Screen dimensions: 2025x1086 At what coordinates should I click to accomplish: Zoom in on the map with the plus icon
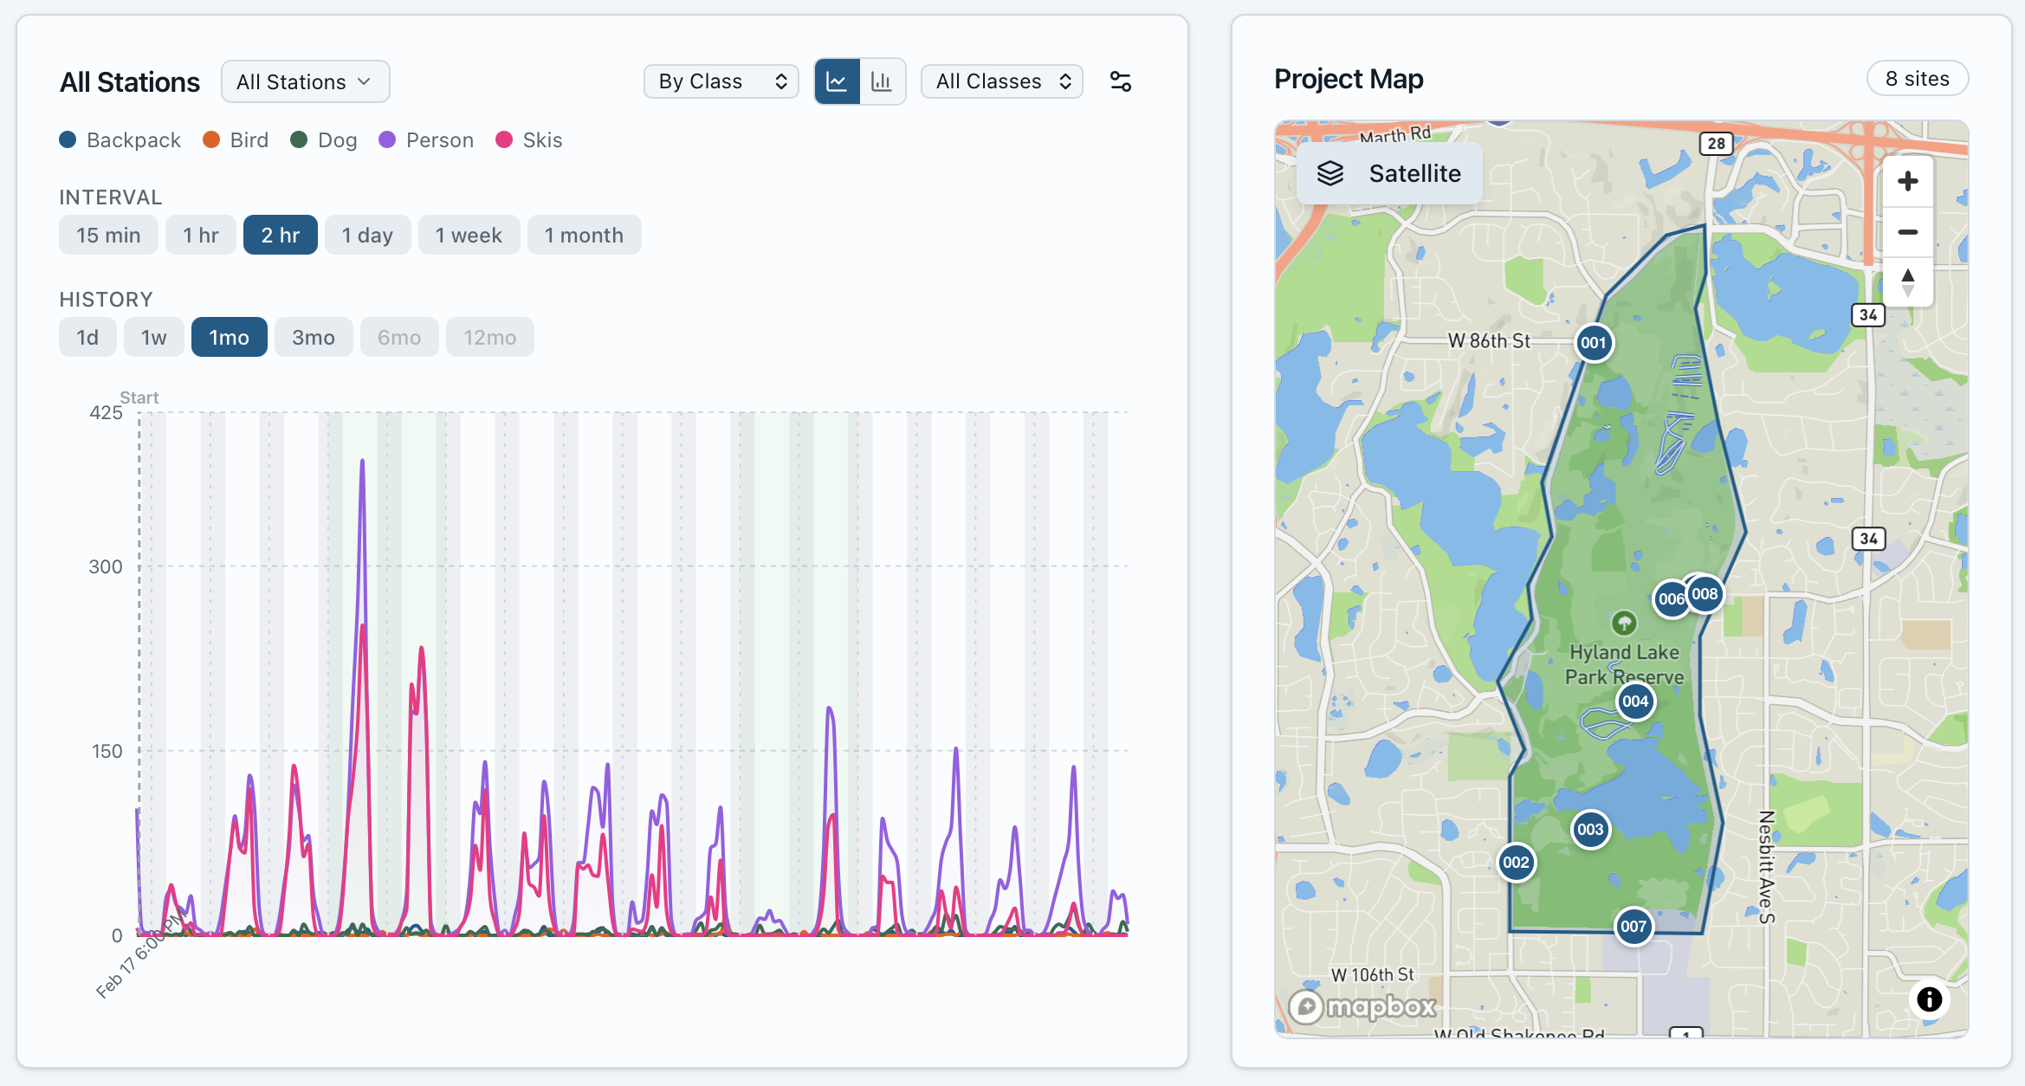(x=1908, y=181)
